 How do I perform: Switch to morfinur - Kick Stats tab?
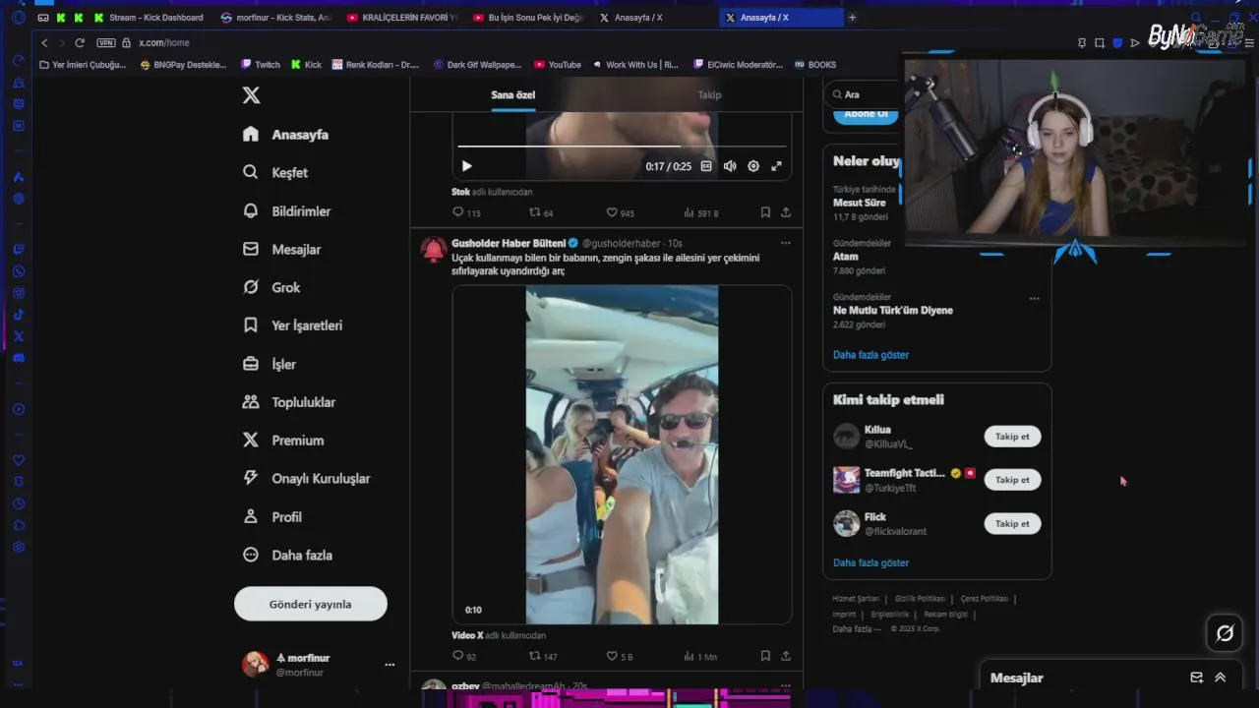[x=276, y=18]
